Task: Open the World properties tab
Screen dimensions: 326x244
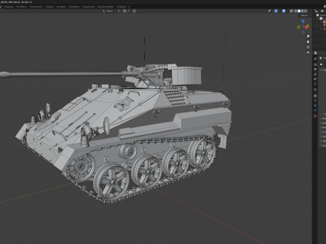Action: tap(315, 83)
